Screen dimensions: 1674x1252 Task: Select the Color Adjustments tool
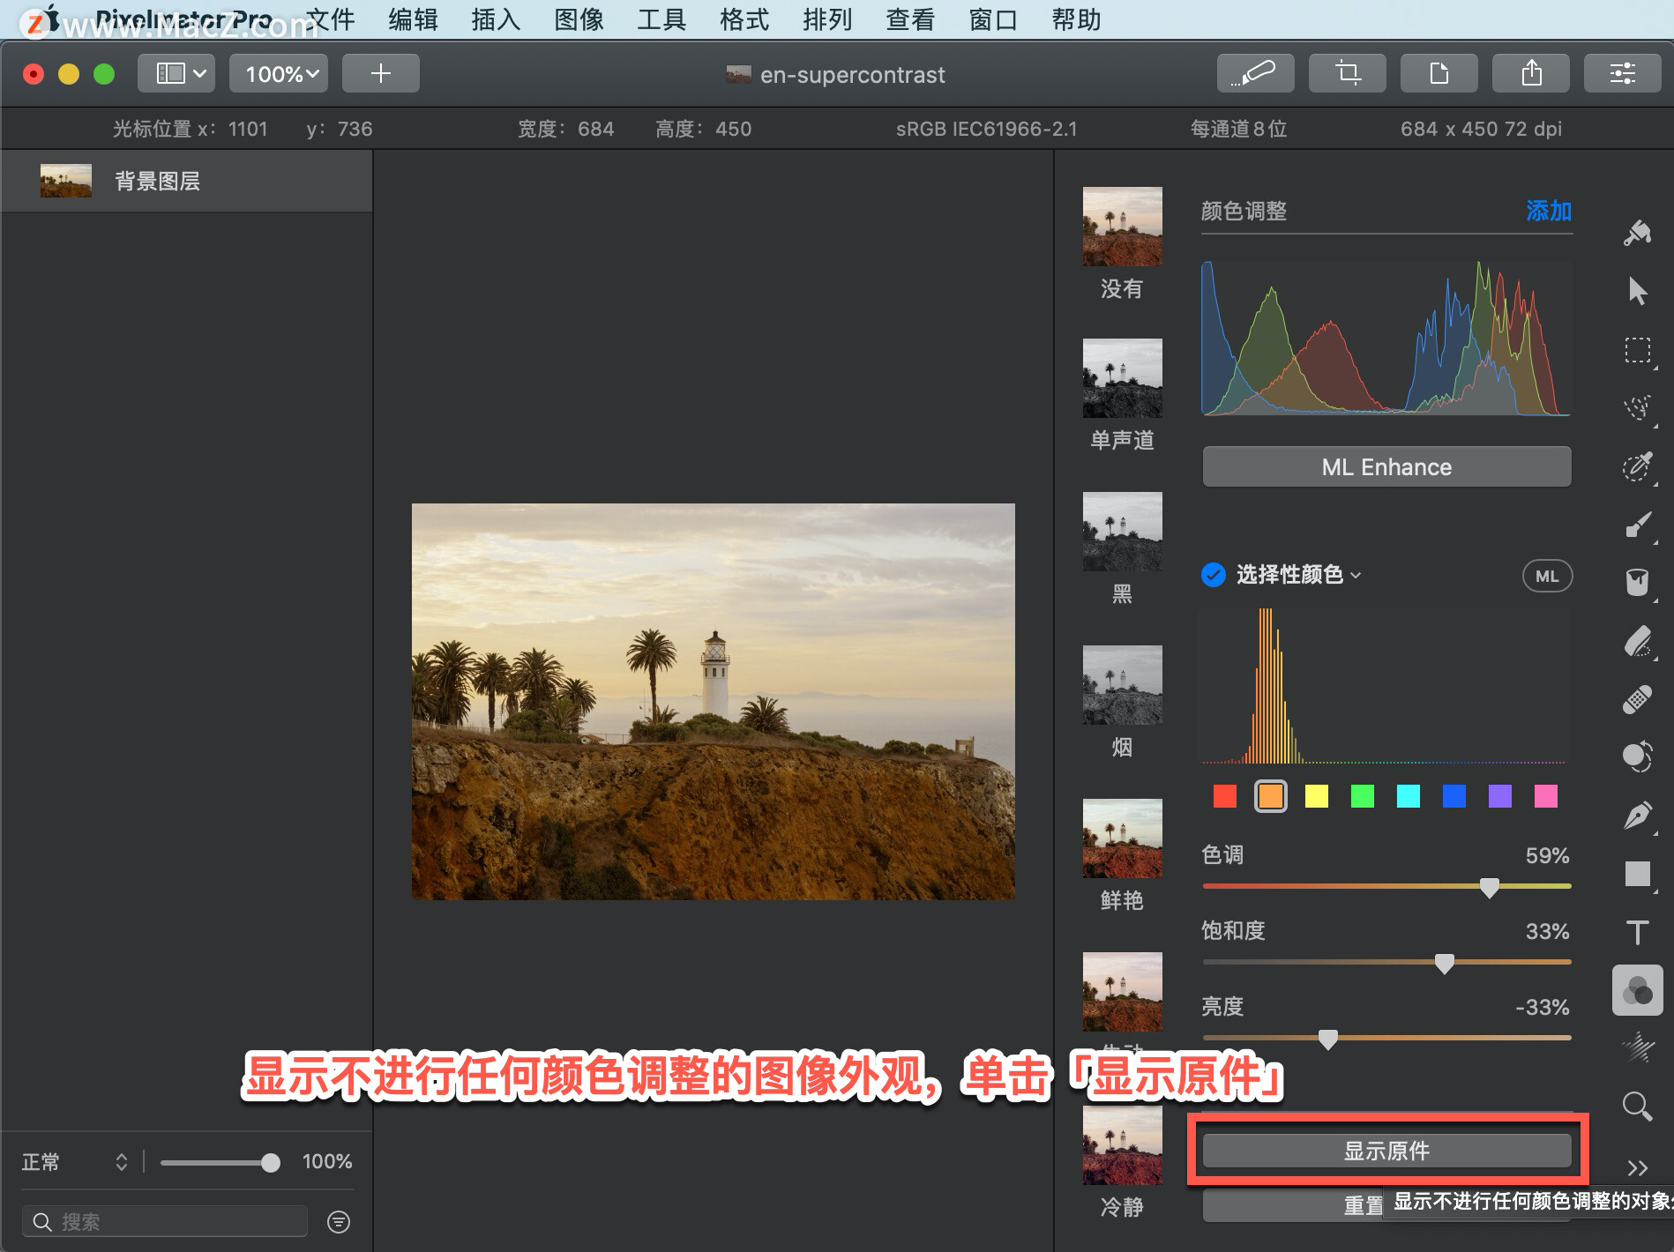[x=1638, y=990]
